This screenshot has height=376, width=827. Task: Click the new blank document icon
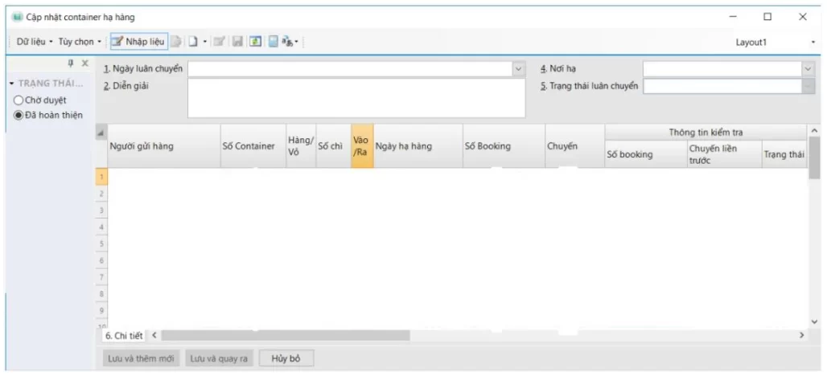click(x=193, y=41)
